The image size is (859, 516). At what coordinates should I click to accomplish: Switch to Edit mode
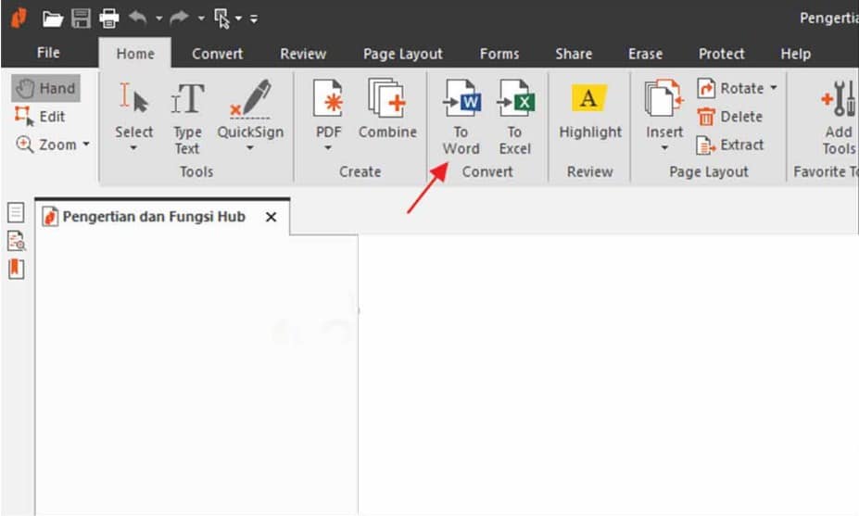tap(40, 116)
